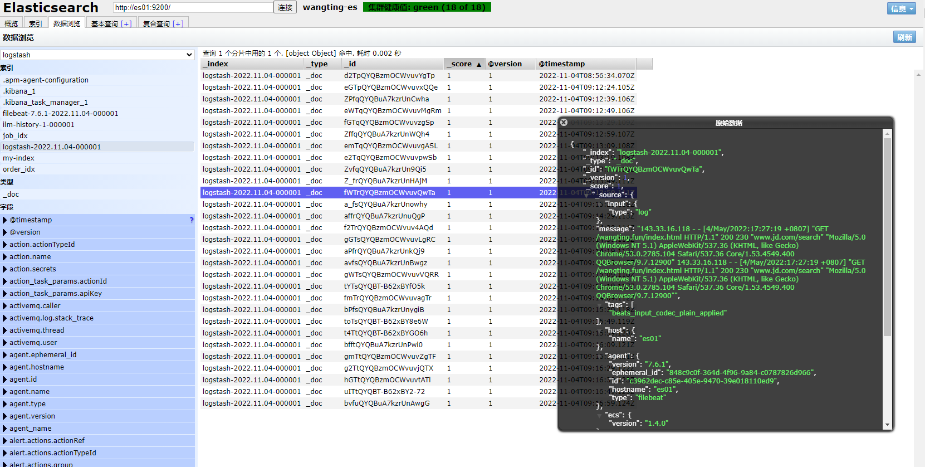Viewport: 925px width, 467px height.
Task: Click the 连接 connect button
Action: tap(285, 7)
